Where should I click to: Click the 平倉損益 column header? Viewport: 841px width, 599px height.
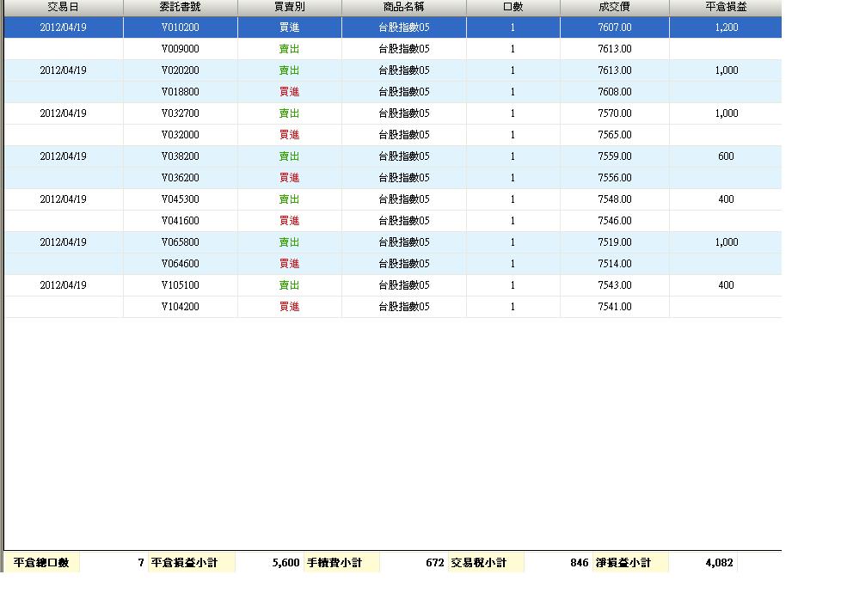[727, 7]
